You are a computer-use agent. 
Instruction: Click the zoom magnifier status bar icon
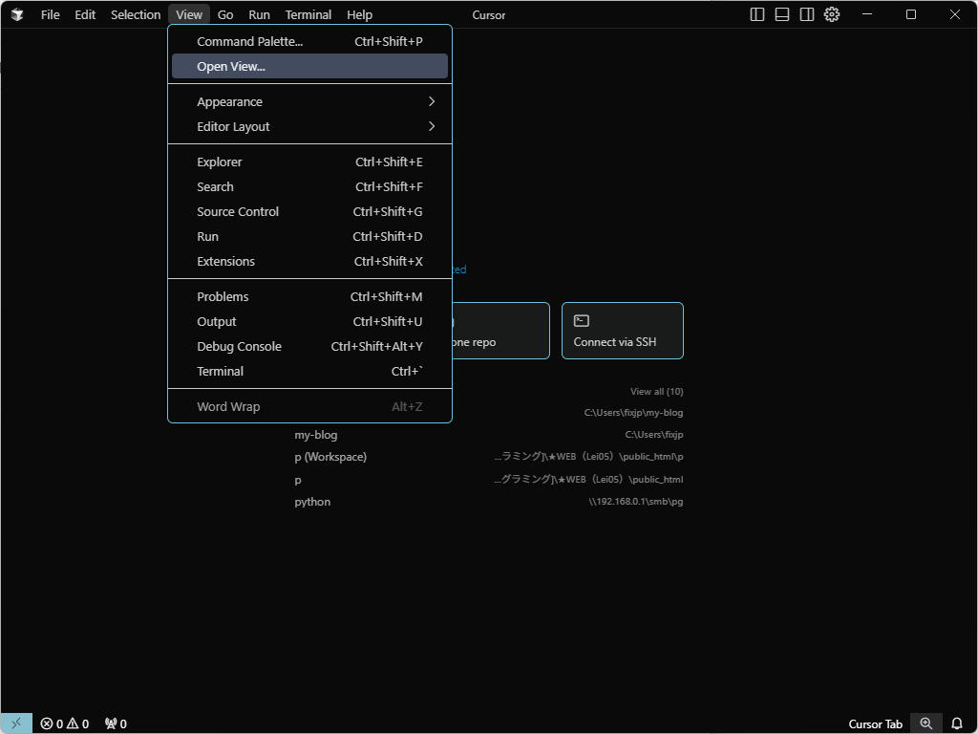click(x=925, y=723)
